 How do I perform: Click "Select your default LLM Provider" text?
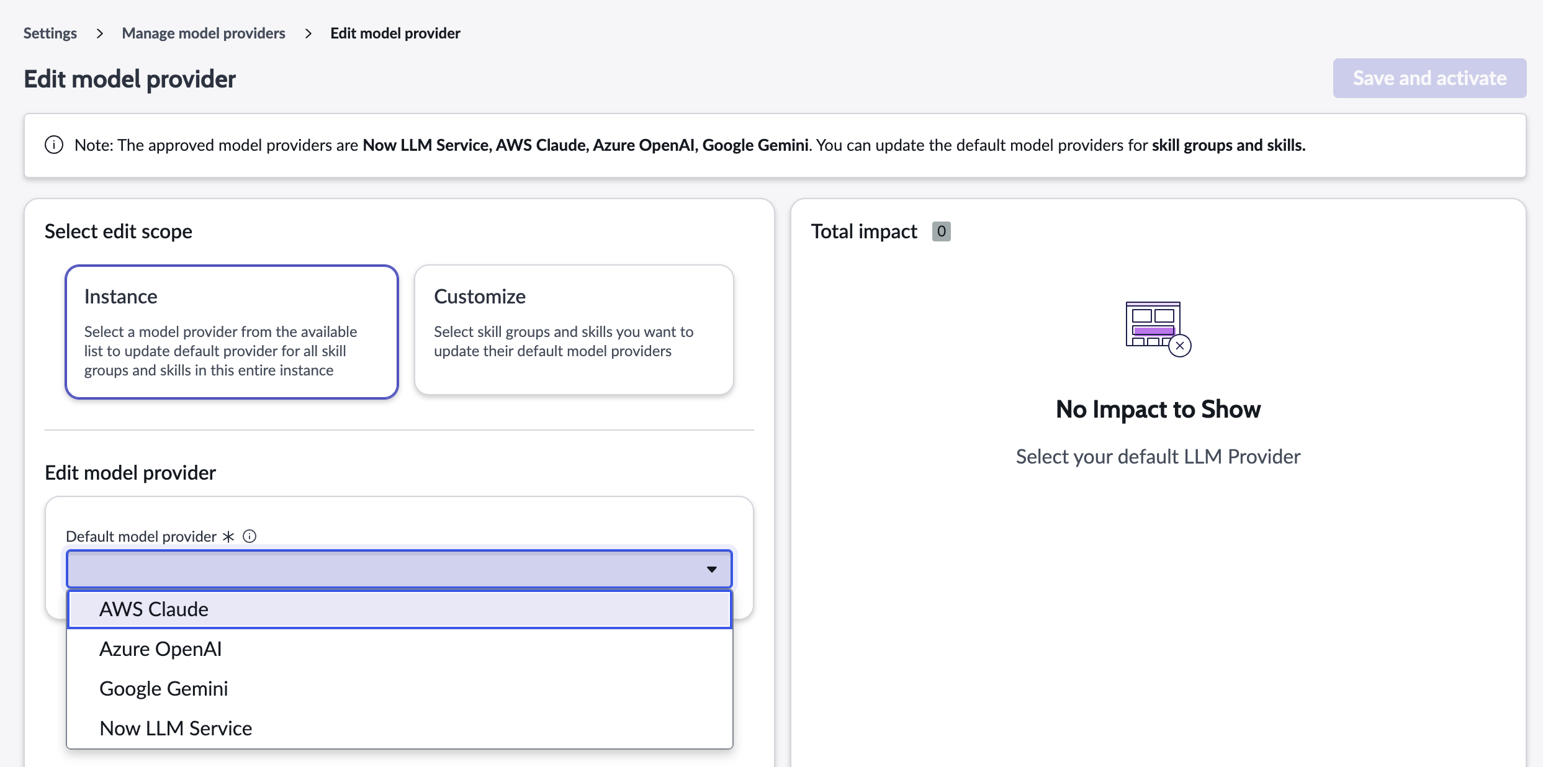(1158, 457)
